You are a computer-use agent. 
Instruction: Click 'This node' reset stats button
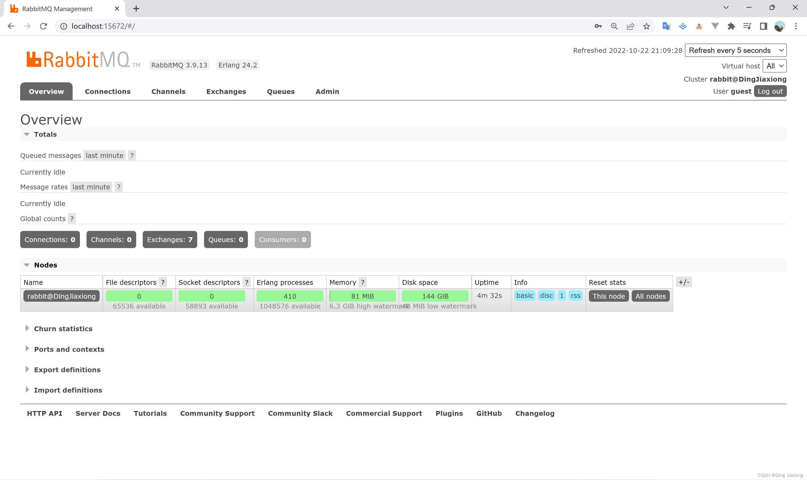point(609,296)
